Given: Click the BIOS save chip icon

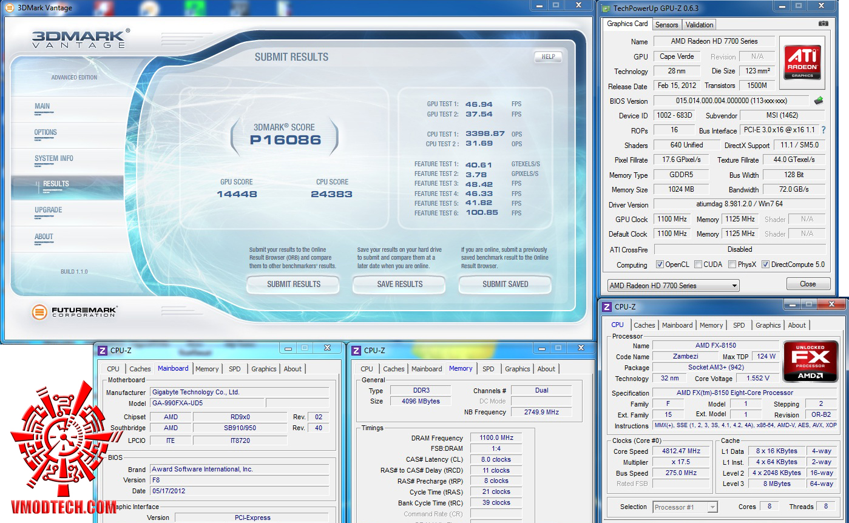Looking at the screenshot, I should coord(819,101).
